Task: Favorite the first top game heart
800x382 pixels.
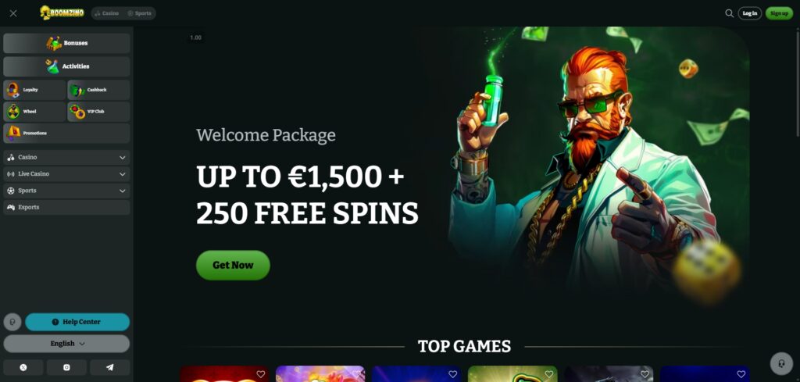Action: click(x=261, y=374)
